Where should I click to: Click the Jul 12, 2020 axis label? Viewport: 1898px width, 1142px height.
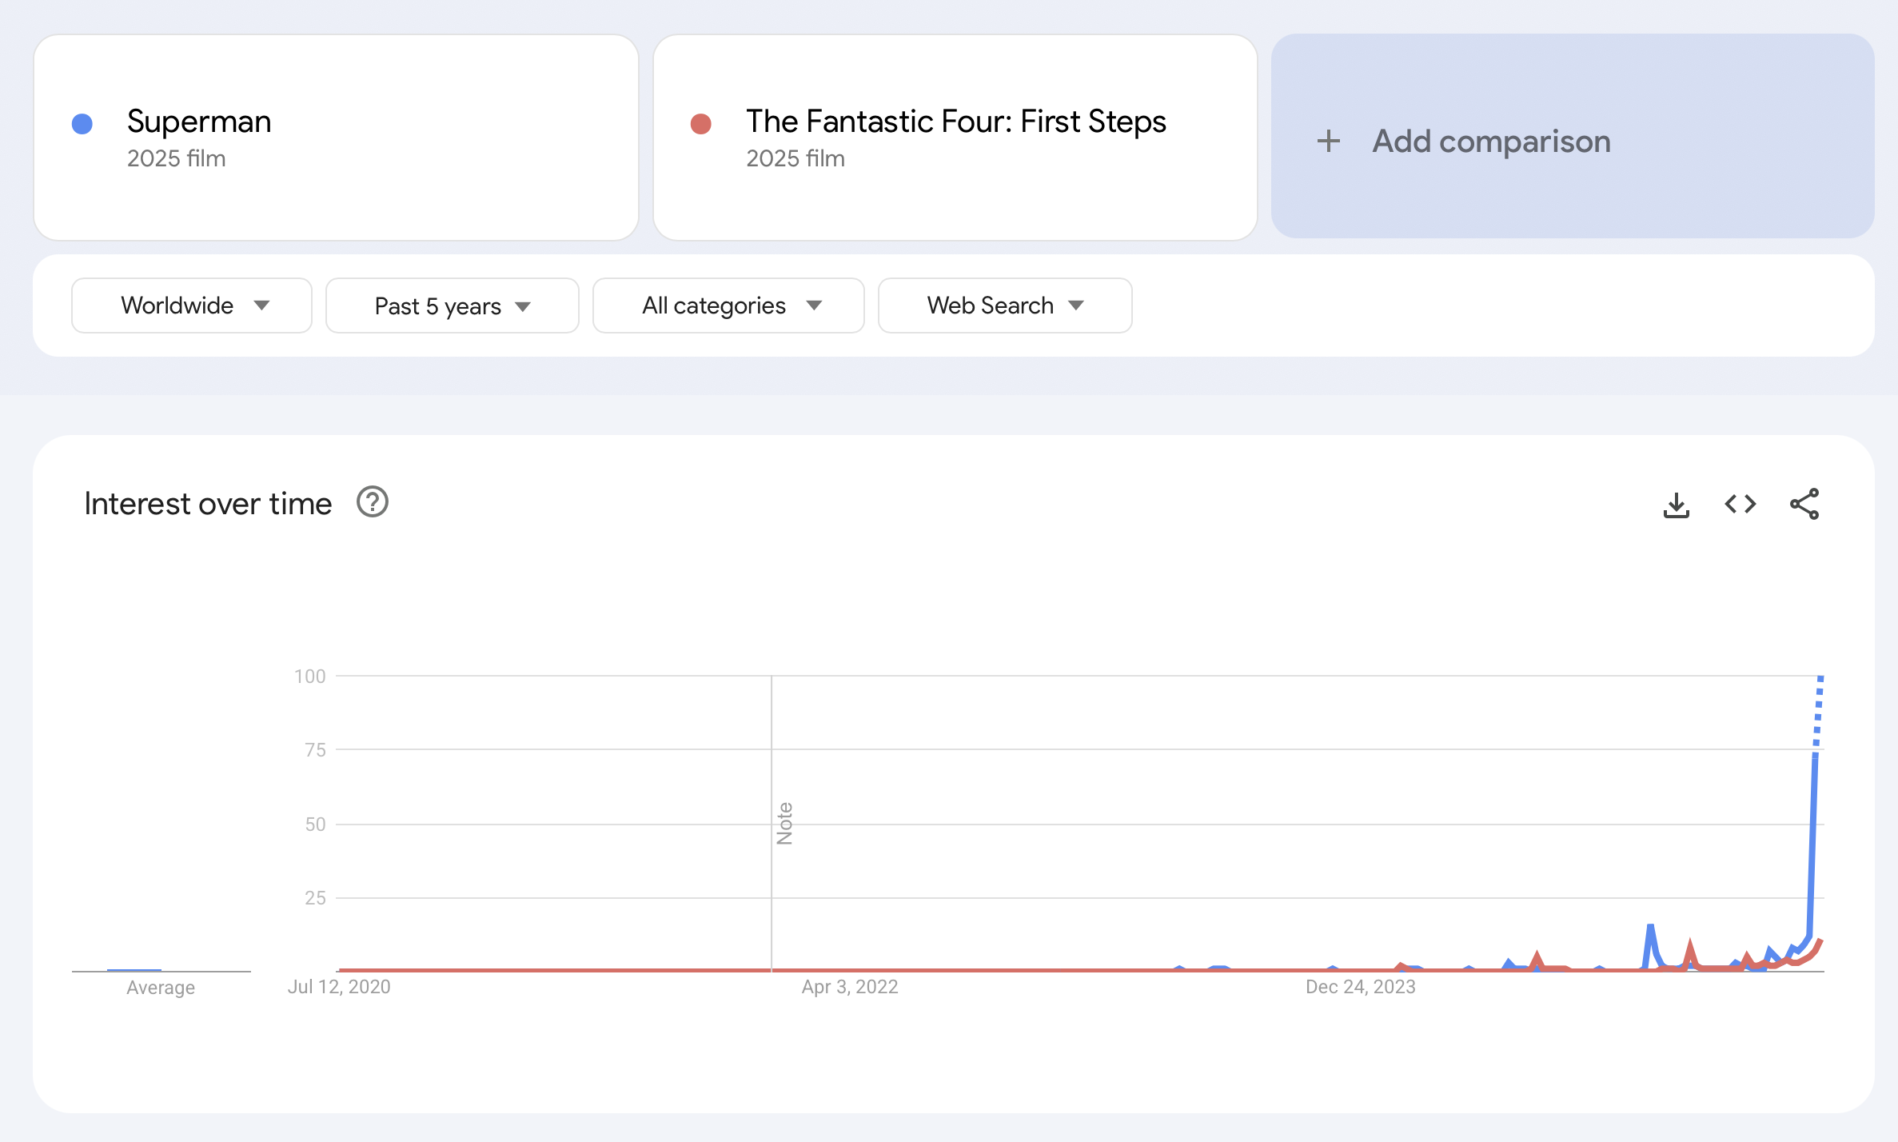point(339,987)
